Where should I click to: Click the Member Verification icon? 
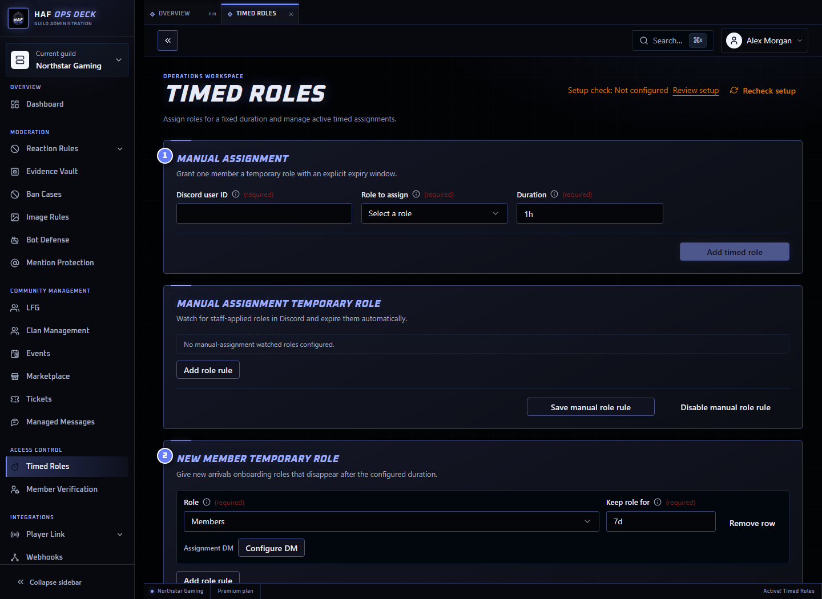[15, 489]
